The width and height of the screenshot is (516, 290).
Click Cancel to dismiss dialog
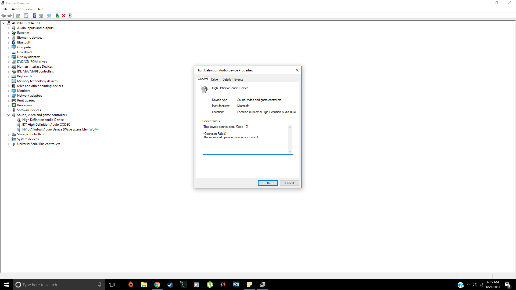coord(289,183)
